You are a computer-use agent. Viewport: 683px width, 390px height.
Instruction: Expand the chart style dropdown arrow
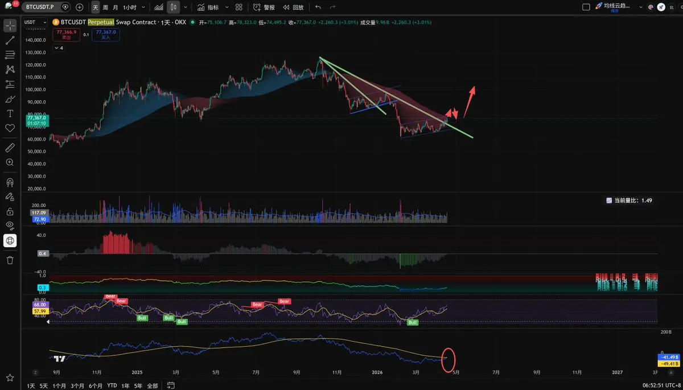[186, 7]
